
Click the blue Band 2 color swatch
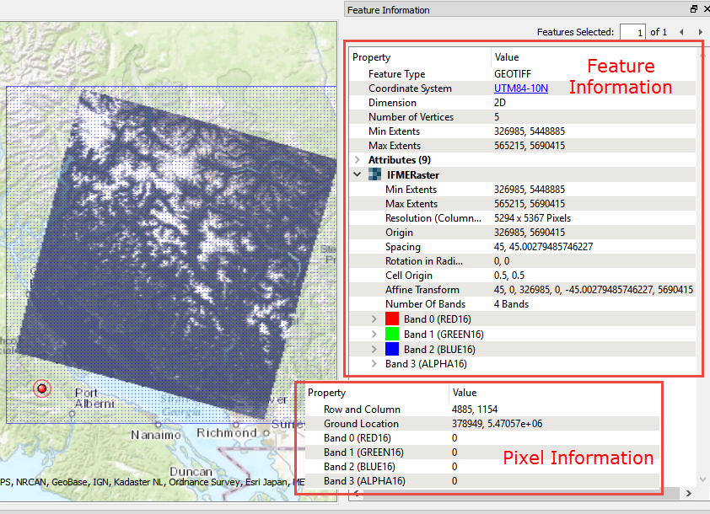pos(391,349)
